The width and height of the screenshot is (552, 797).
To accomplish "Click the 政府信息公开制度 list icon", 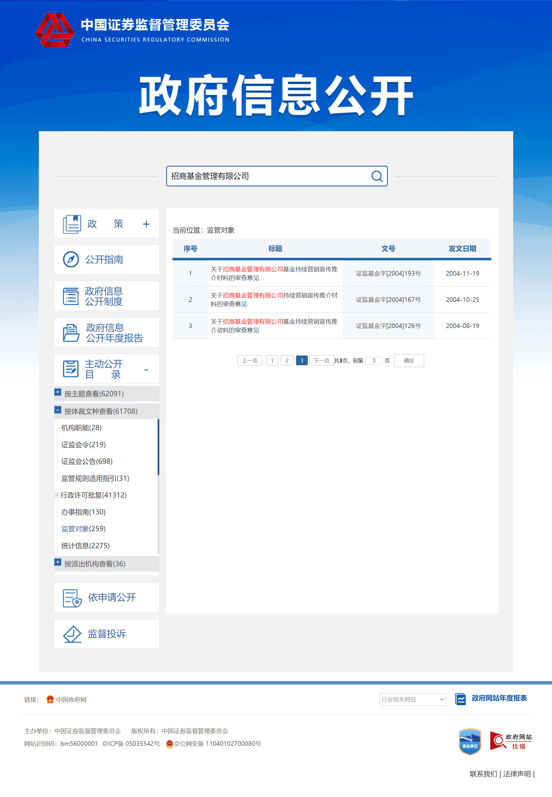I will (x=71, y=296).
